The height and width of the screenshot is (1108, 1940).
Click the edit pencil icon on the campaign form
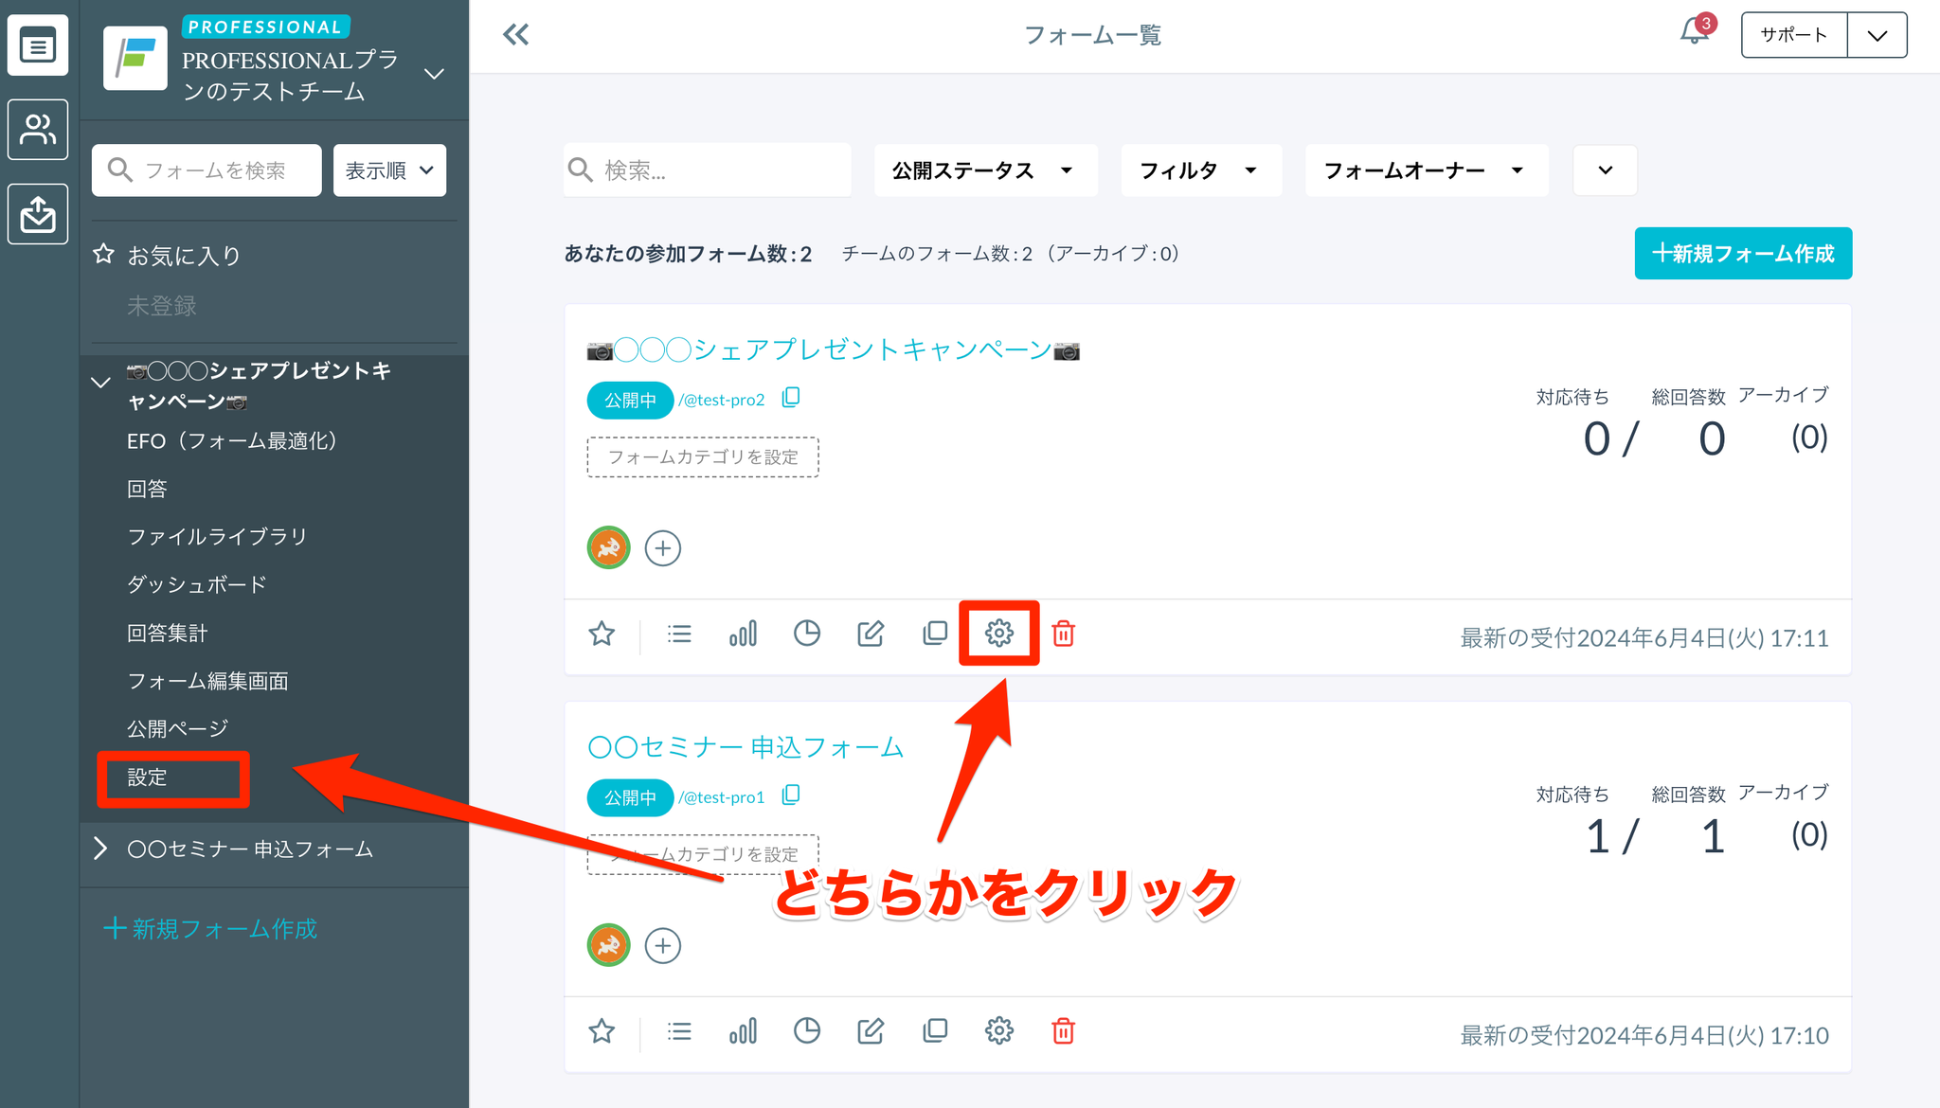tap(870, 633)
